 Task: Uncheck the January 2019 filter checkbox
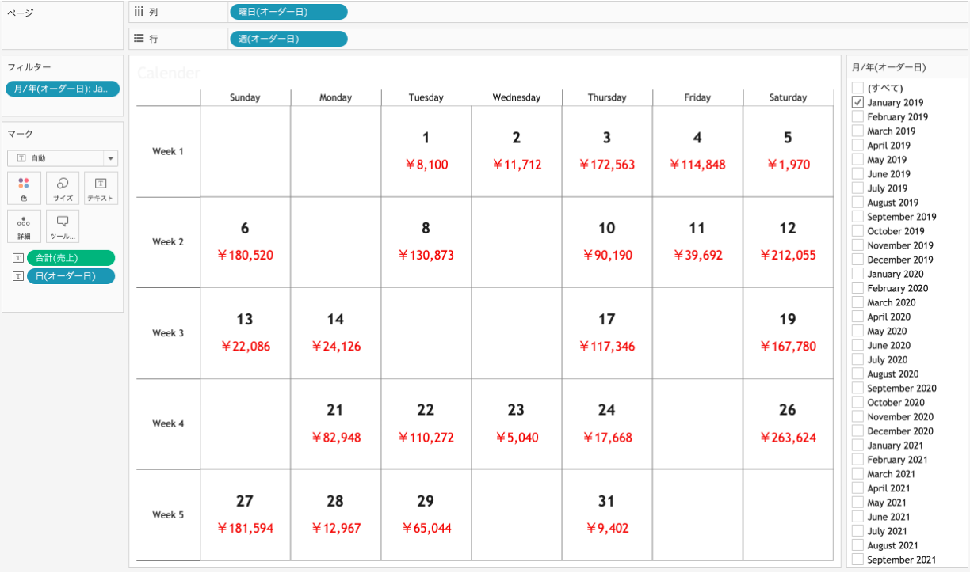(x=857, y=102)
